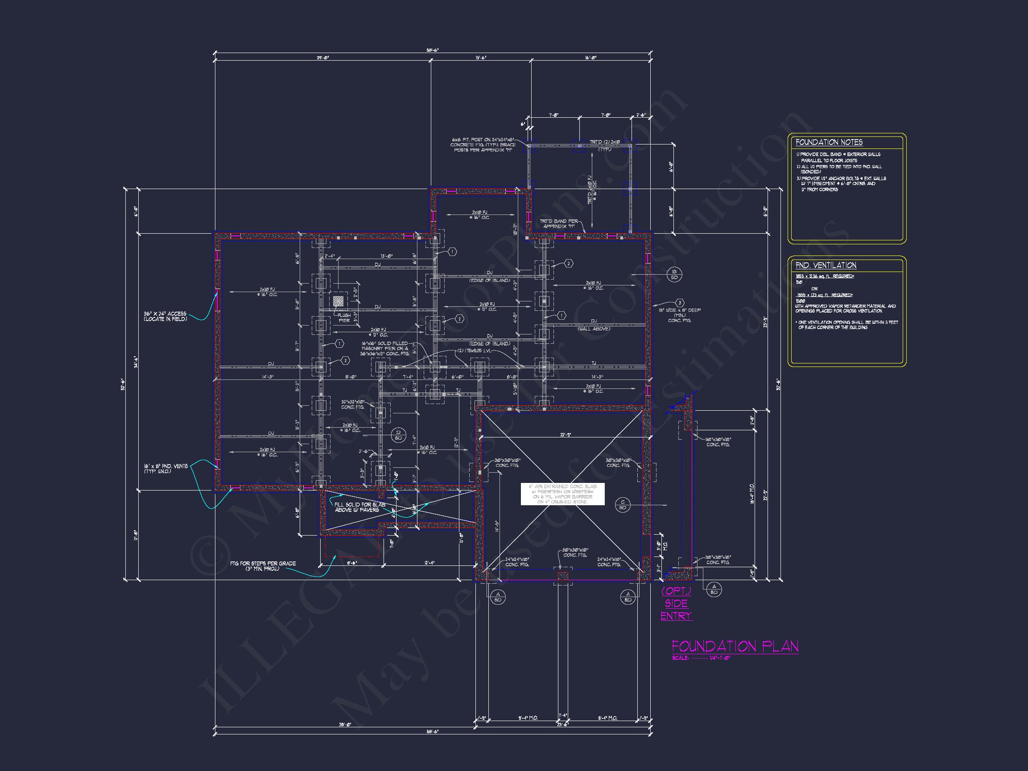The width and height of the screenshot is (1028, 771).
Task: Select the vertical 'TRT'D 2x10 FJ @ 16" O.C.' deck label
Action: tap(592, 189)
